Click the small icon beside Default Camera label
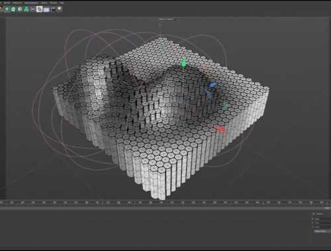 click(x=175, y=19)
